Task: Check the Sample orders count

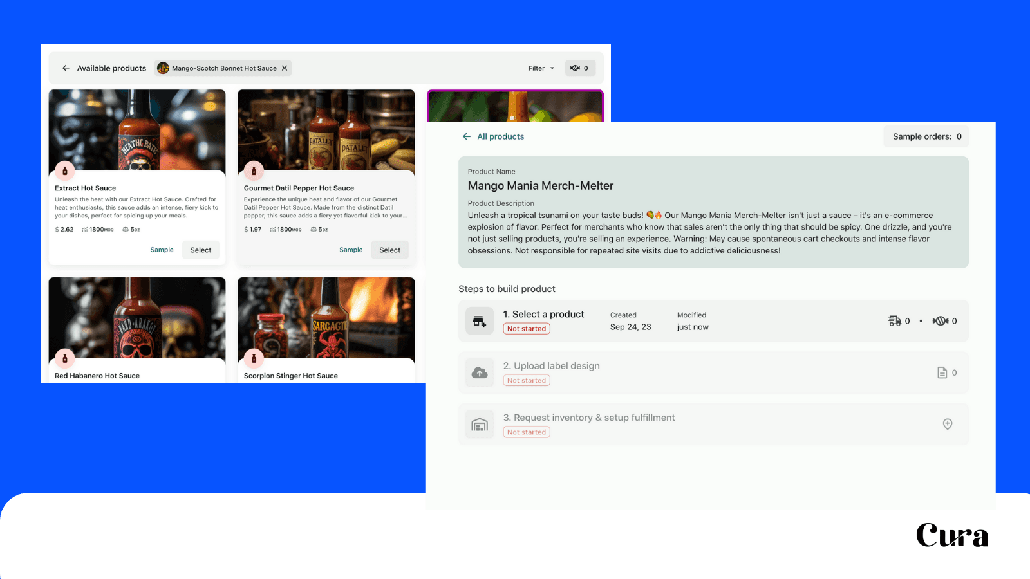Action: [926, 136]
